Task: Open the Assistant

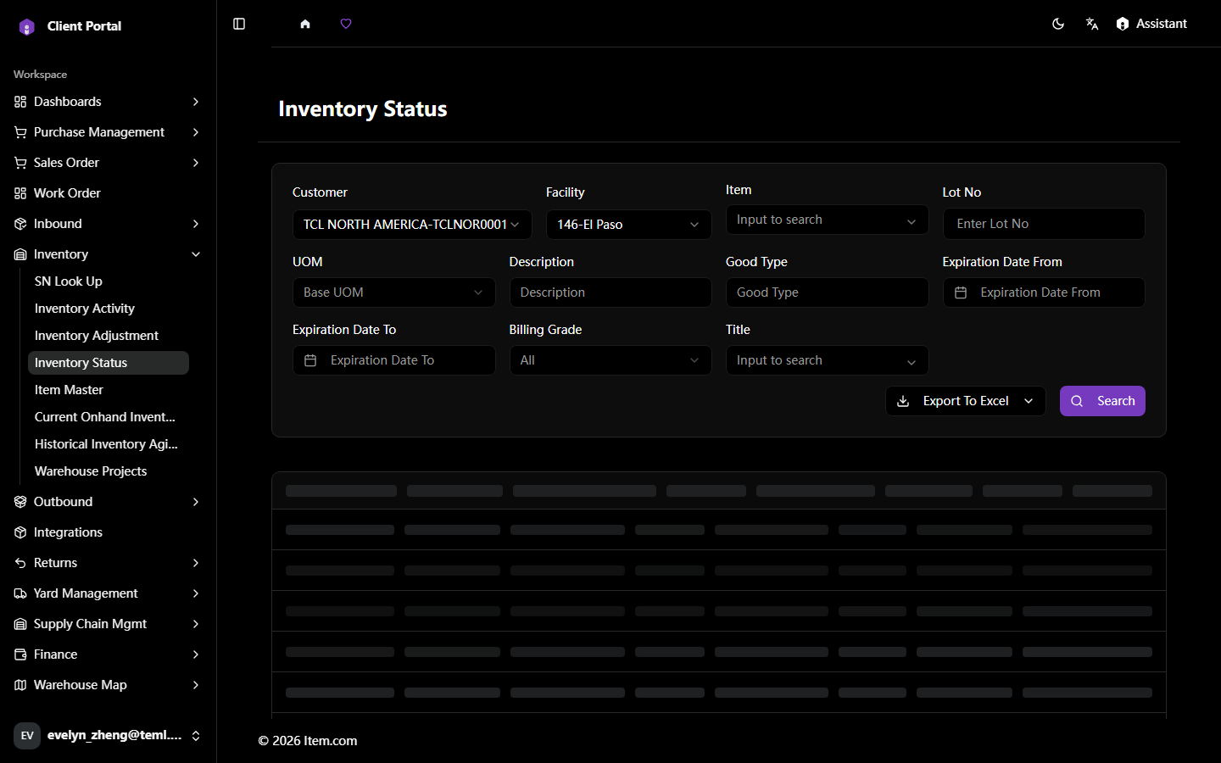Action: (x=1151, y=24)
